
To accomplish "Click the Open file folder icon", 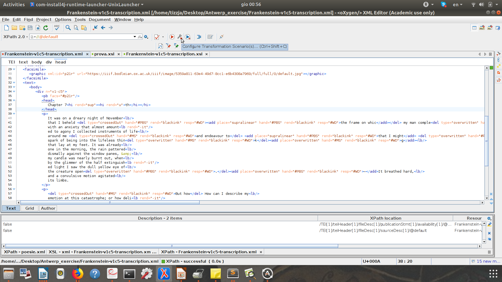I will coord(14,28).
